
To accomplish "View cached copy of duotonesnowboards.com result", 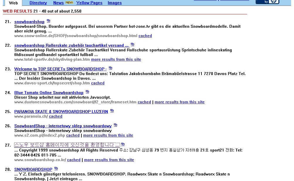I will pos(144,102).
